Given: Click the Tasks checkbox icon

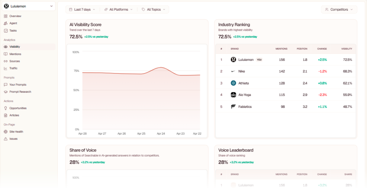Looking at the screenshot, I should coord(6,30).
